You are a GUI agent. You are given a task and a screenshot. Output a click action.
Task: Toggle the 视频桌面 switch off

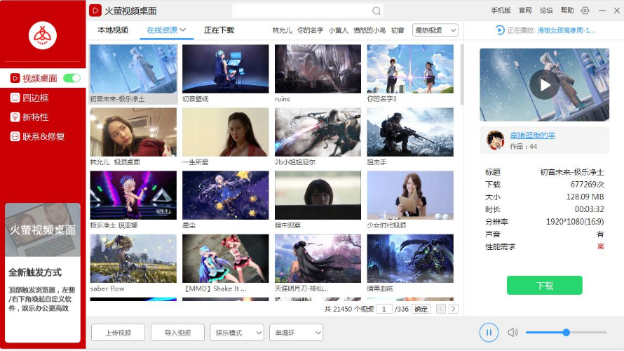(72, 78)
